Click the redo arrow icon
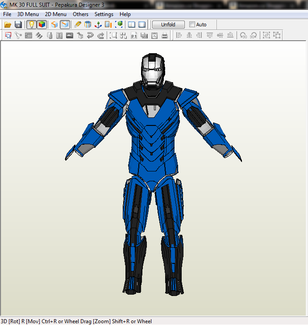308x325 pixels. click(100, 35)
